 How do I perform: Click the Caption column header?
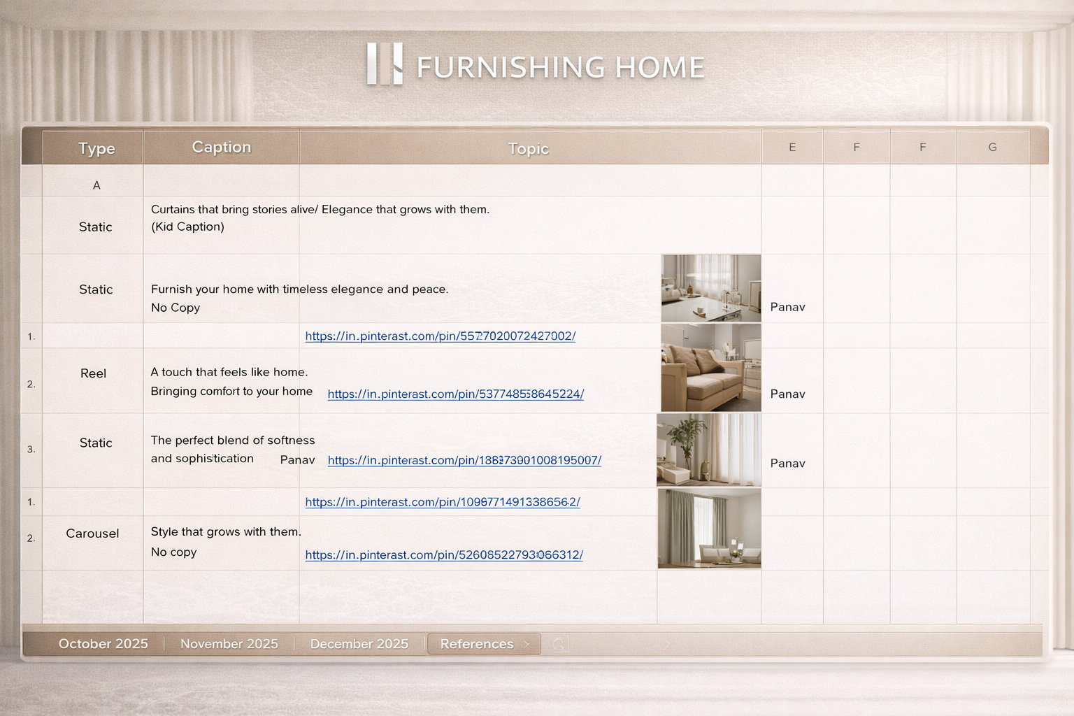221,148
